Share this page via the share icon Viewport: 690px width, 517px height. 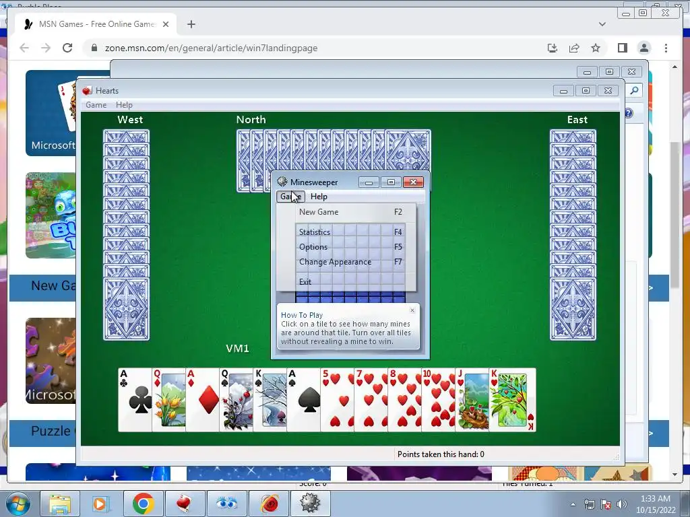(574, 48)
